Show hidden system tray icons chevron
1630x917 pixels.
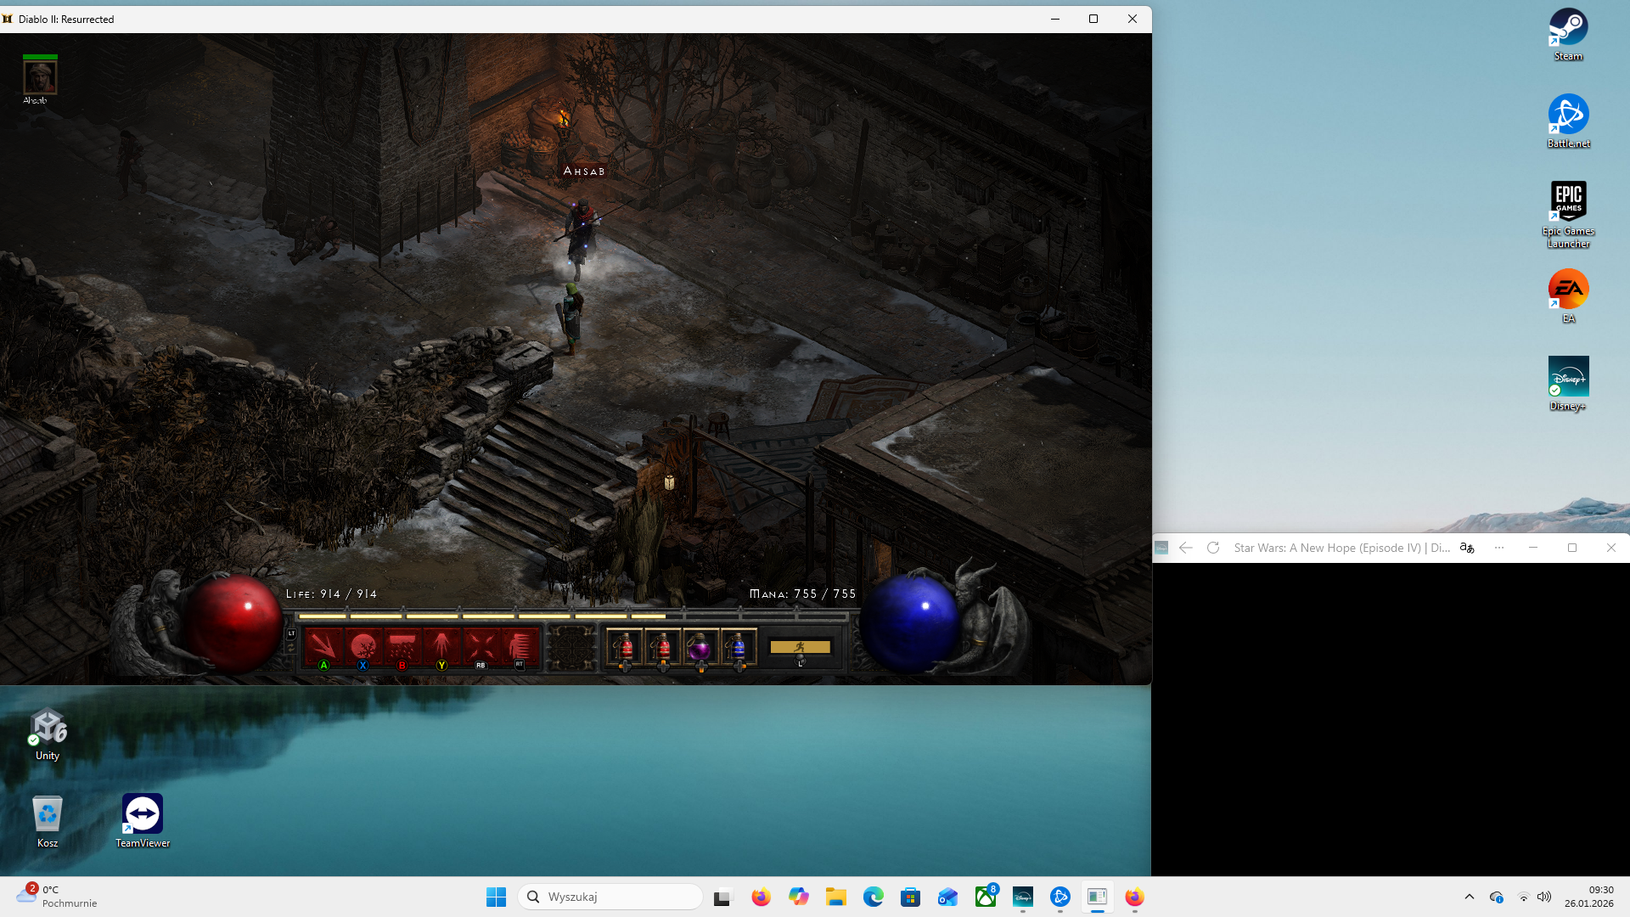(1470, 897)
